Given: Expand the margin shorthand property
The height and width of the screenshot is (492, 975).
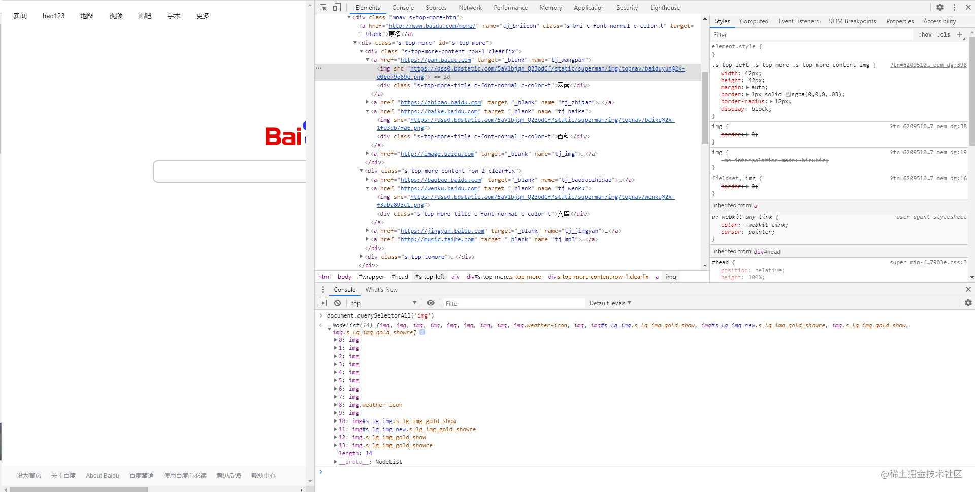Looking at the screenshot, I should (x=747, y=87).
